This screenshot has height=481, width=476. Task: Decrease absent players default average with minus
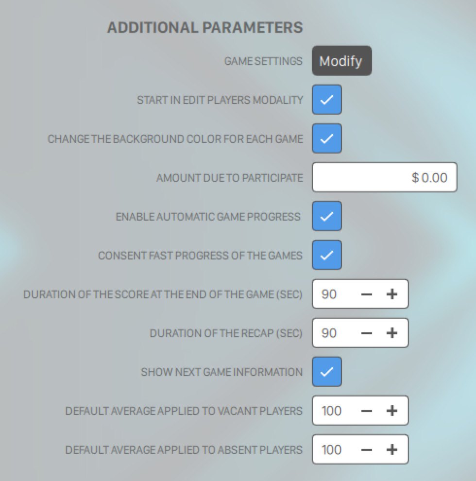pos(367,449)
